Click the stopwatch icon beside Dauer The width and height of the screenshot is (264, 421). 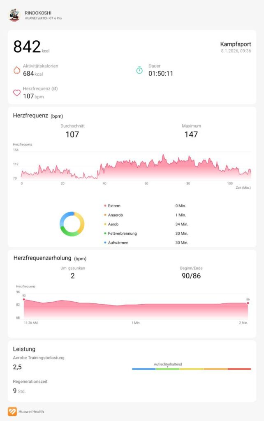point(139,70)
